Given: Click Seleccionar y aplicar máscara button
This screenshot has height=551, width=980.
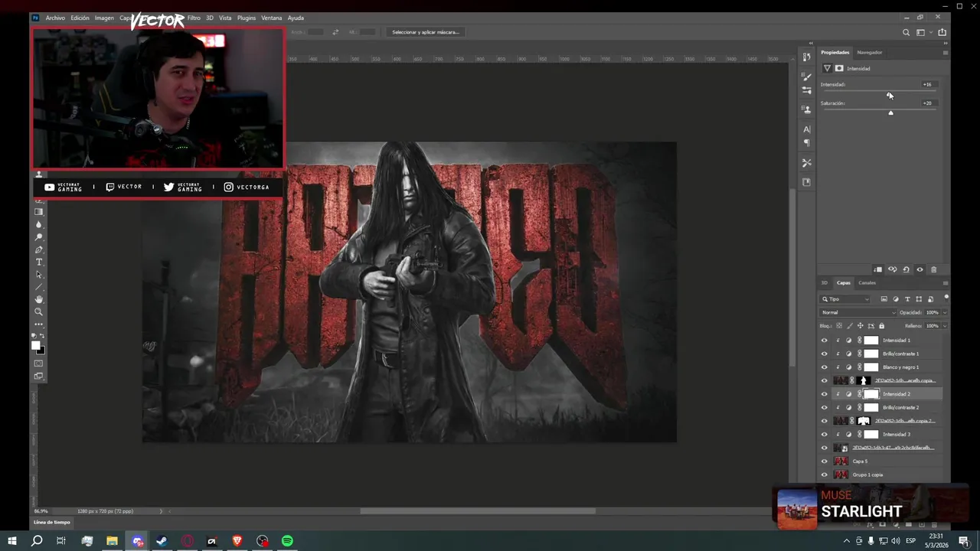Looking at the screenshot, I should [426, 32].
